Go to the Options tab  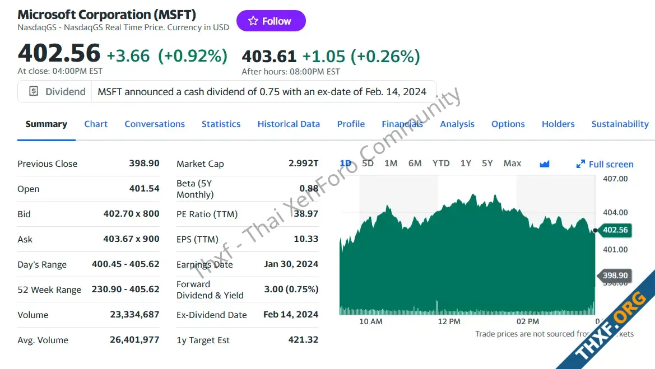point(508,124)
